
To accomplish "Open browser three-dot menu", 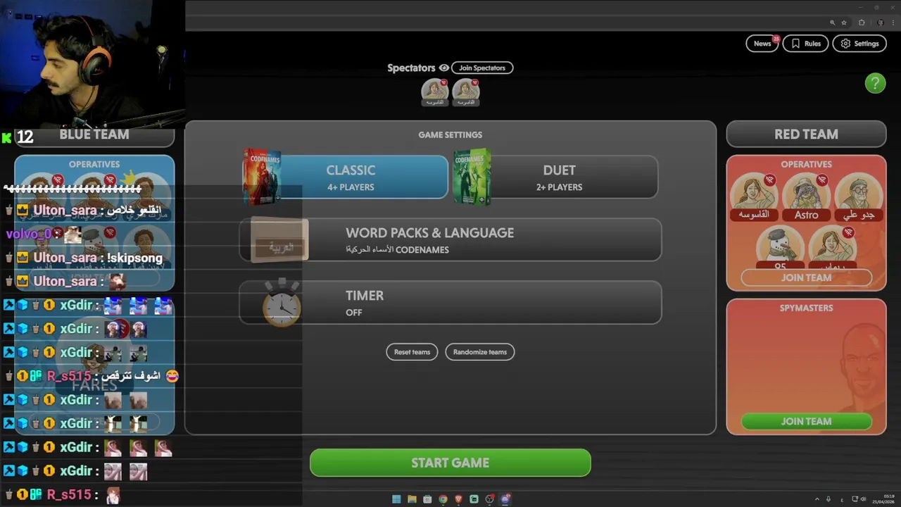I will pos(893,23).
